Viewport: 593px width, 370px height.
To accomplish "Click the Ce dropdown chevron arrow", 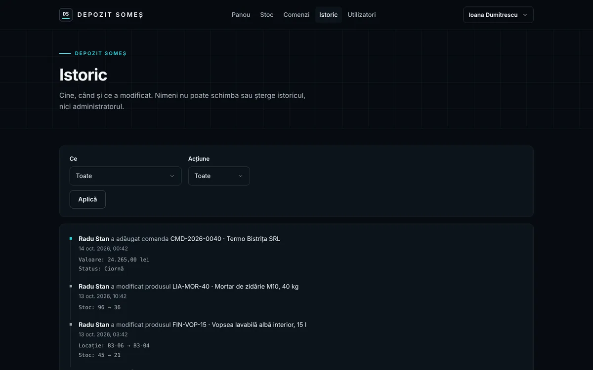I will tap(172, 176).
